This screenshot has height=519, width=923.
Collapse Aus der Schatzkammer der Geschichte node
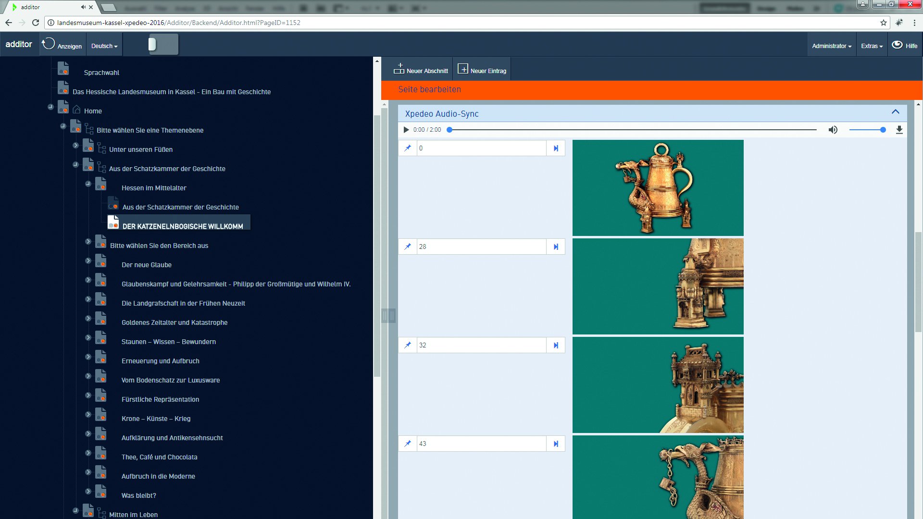(75, 164)
